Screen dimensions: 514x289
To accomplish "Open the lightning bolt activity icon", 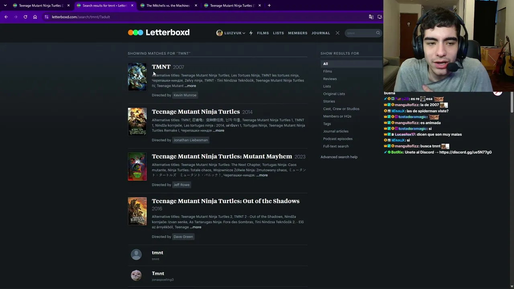I will (251, 33).
